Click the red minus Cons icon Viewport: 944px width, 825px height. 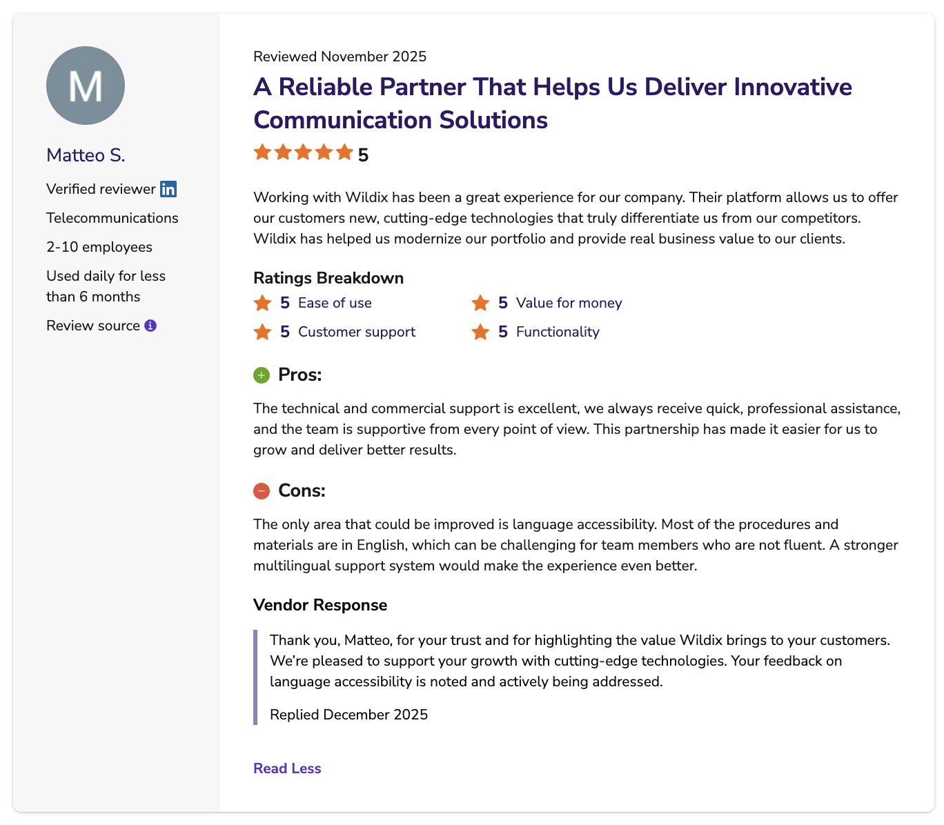tap(262, 491)
